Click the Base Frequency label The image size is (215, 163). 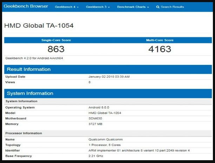point(19,156)
